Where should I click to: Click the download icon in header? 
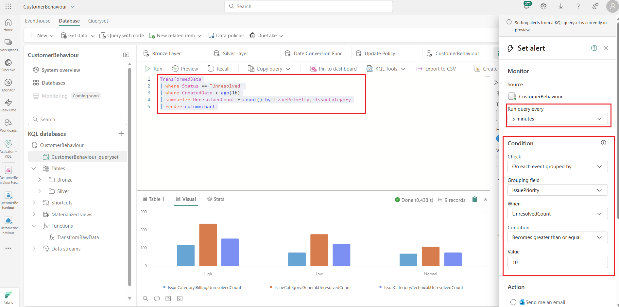click(x=561, y=6)
